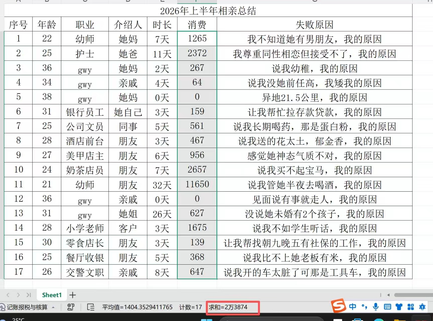Select the 酒店前台 occupation cell
The height and width of the screenshot is (321, 433).
[x=85, y=141]
